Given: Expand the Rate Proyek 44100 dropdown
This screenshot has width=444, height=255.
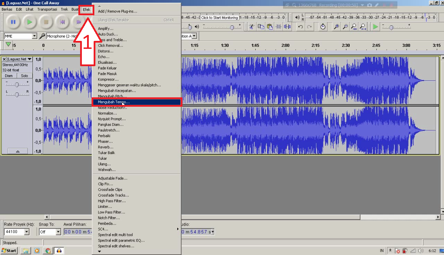Looking at the screenshot, I should click(27, 232).
